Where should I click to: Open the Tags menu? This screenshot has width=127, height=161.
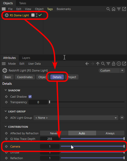50,9
